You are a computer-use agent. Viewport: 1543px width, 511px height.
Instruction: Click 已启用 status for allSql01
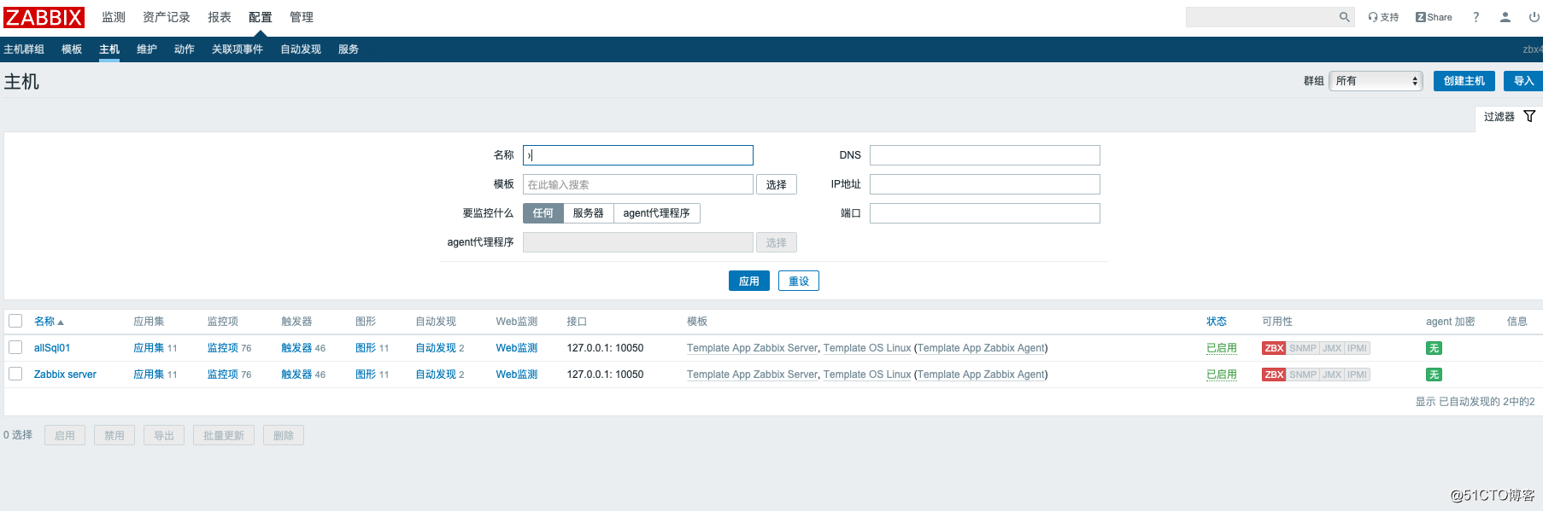(x=1222, y=348)
